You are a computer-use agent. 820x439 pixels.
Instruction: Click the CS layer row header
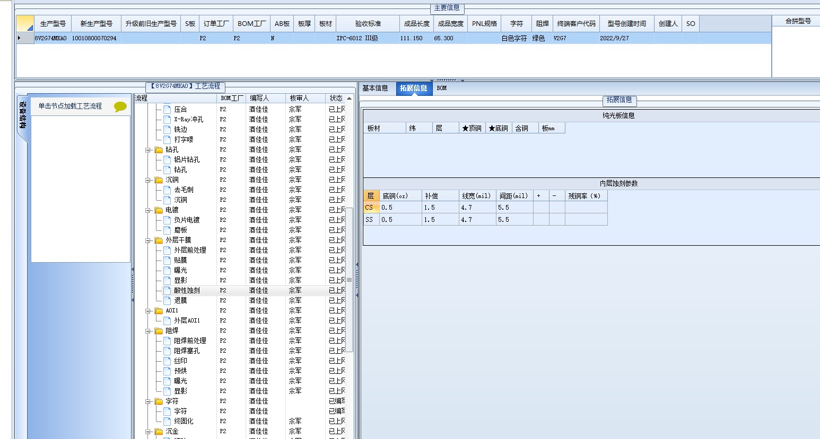pos(371,208)
